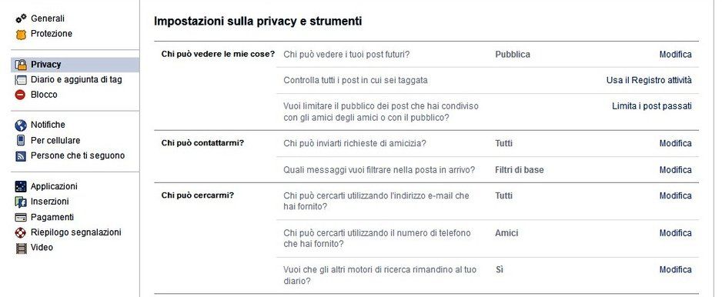The height and width of the screenshot is (297, 722).
Task: Click Modifica for future posts visibility
Action: click(675, 55)
